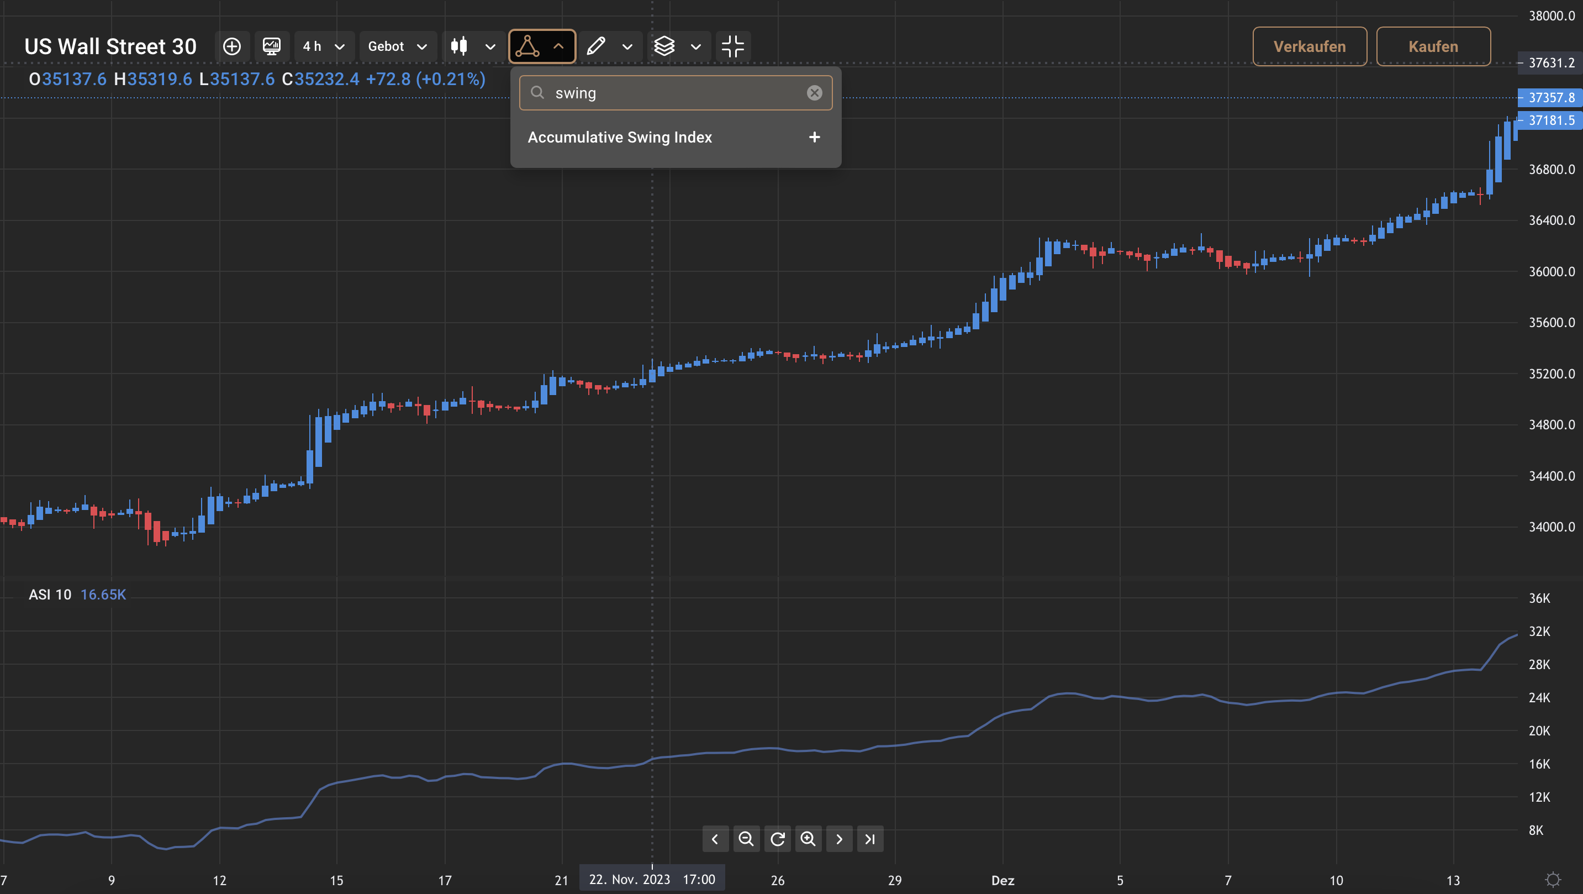Collapse the indicators menu chevron
This screenshot has height=894, width=1583.
tap(558, 46)
